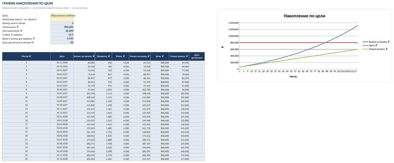This screenshot has width=394, height=163.
Task: Click the 'Месяц №' column header
Action: [x=26, y=56]
